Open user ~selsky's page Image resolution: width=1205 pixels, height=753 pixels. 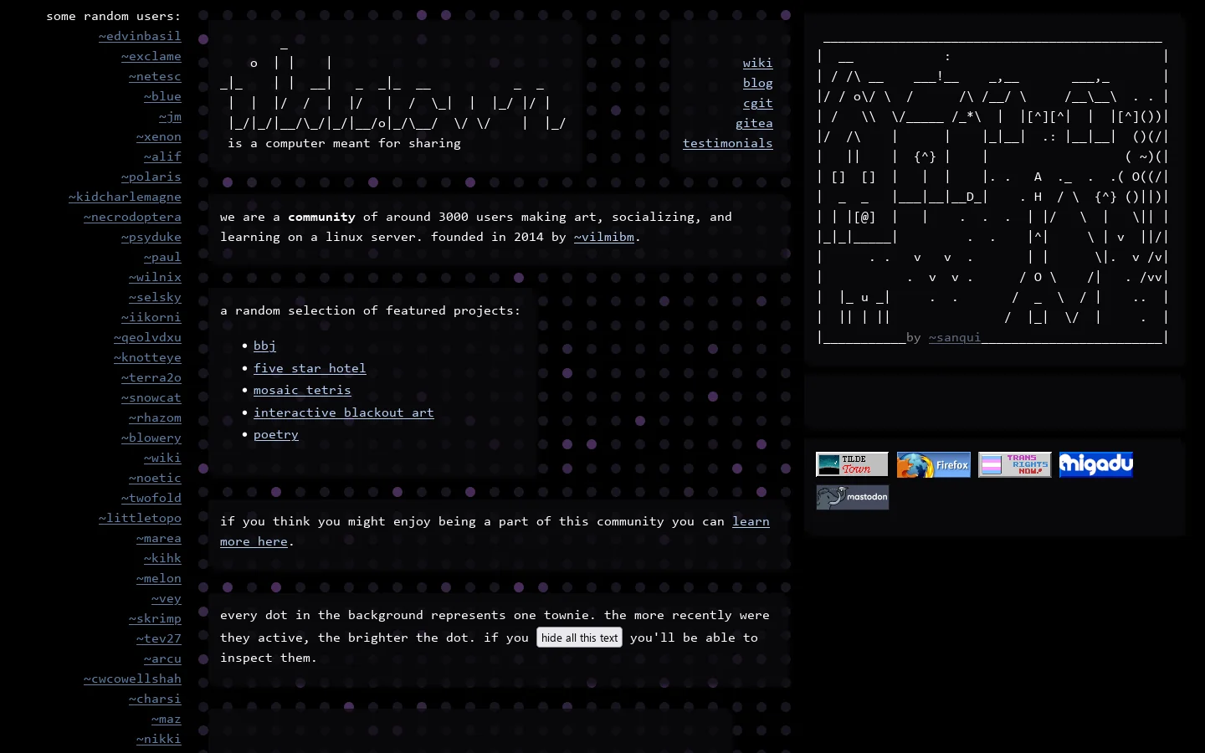155,297
